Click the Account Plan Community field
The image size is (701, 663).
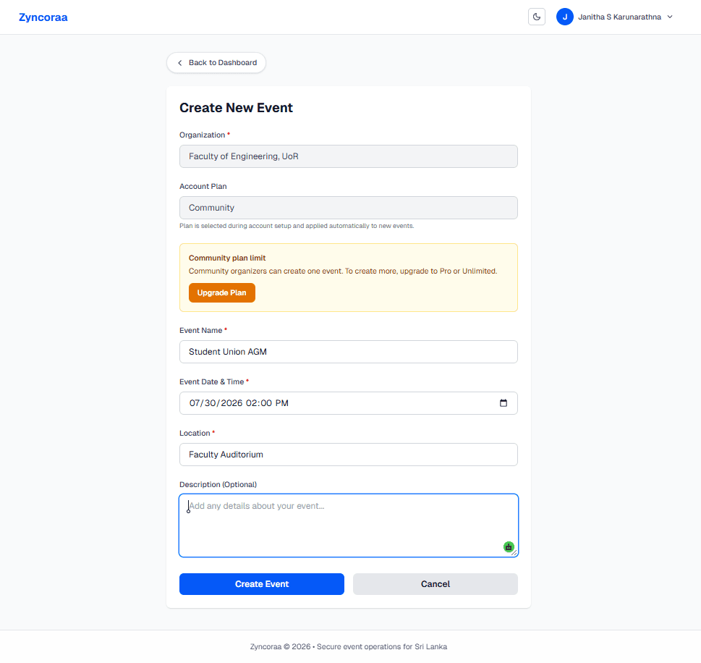[348, 208]
